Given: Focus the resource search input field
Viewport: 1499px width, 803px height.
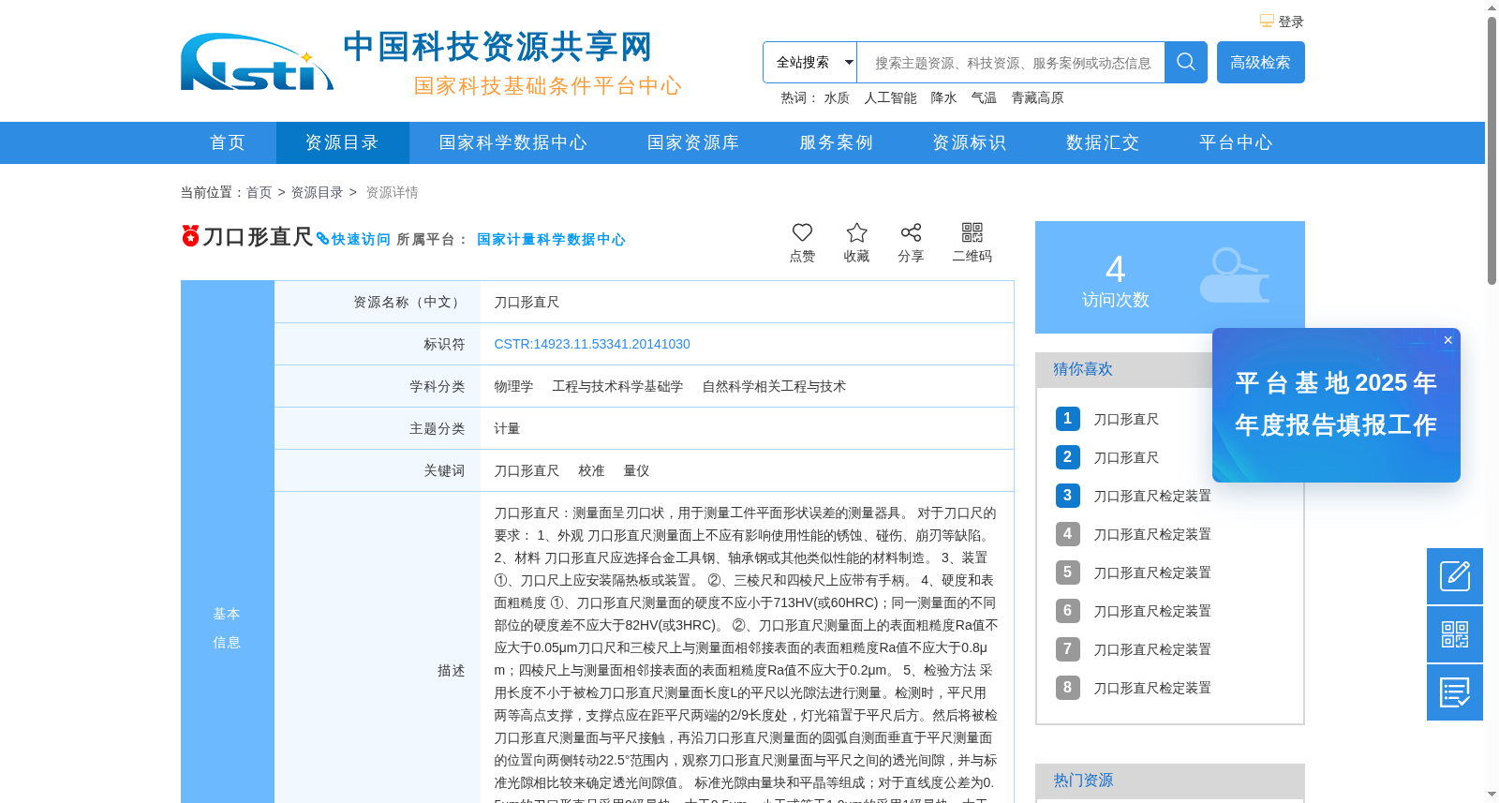Looking at the screenshot, I should (1011, 63).
